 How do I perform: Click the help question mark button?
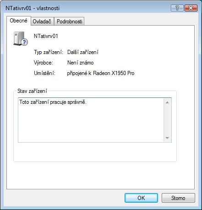[x=177, y=8]
